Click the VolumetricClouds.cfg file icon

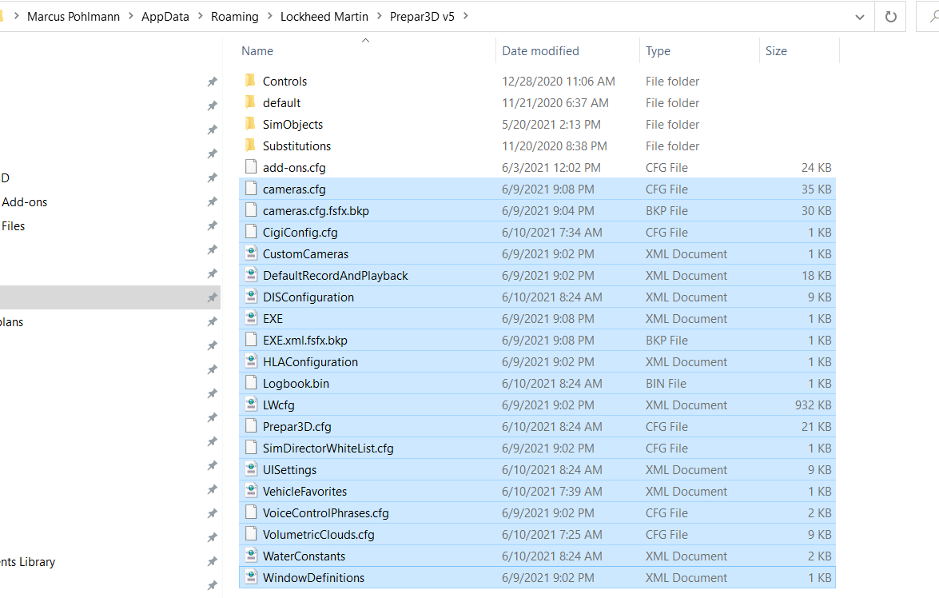[x=251, y=533]
